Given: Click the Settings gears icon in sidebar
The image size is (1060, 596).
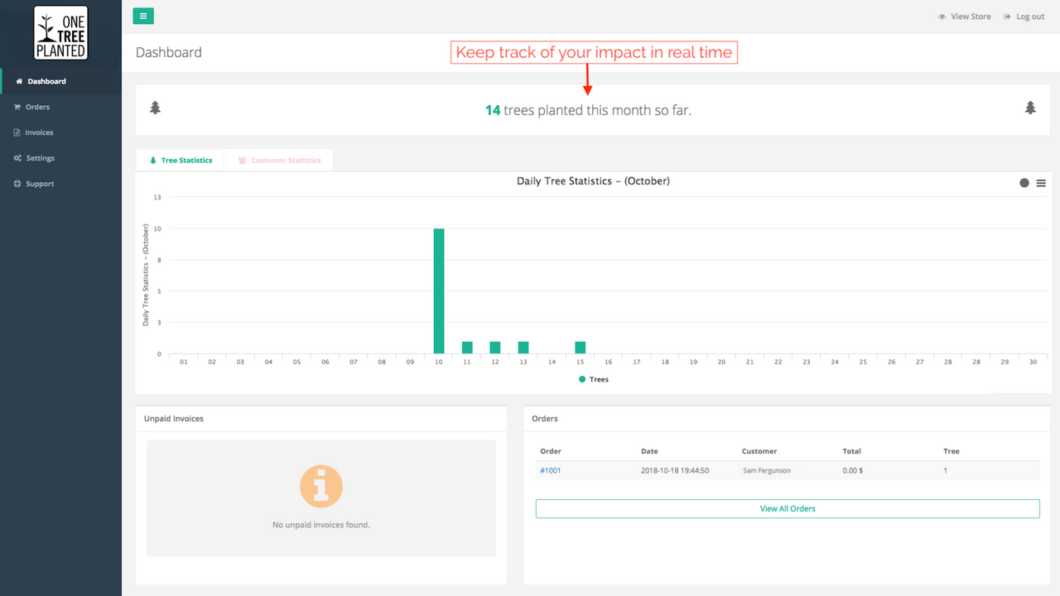Looking at the screenshot, I should click(x=17, y=158).
